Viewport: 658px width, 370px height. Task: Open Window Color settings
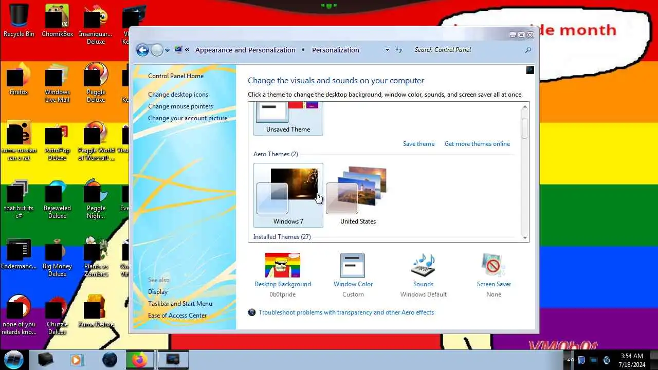(x=353, y=275)
